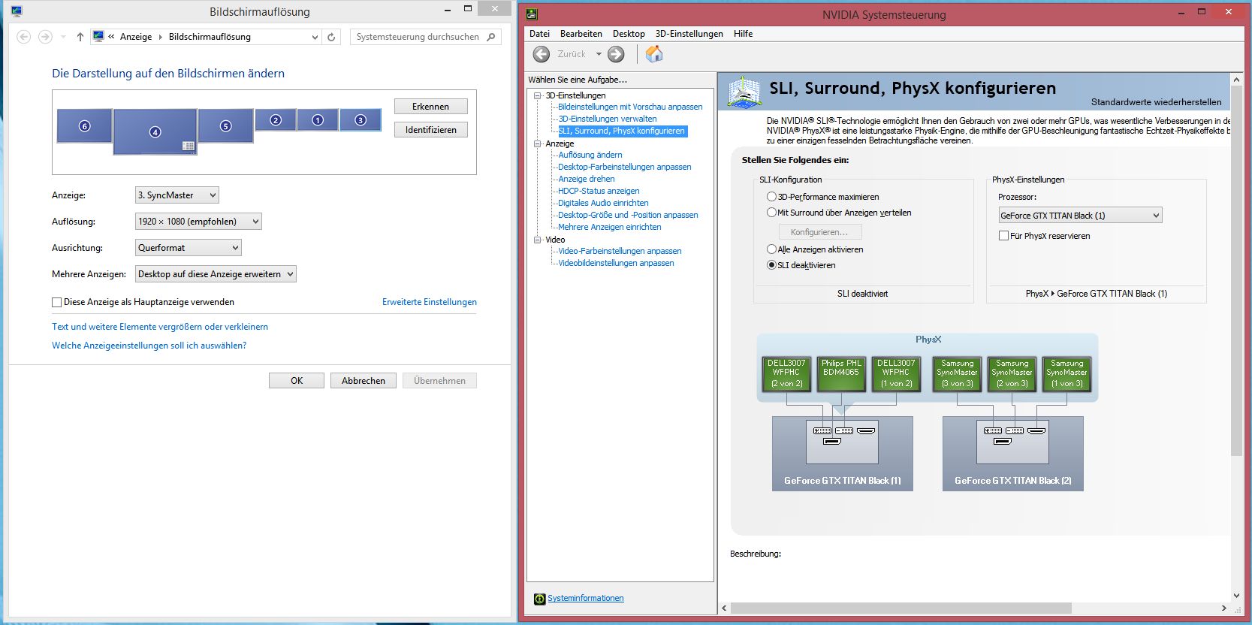Open the Desktop menu
Image resolution: width=1252 pixels, height=625 pixels.
(x=629, y=34)
